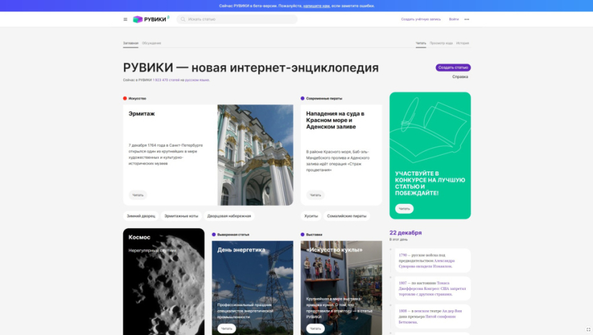Switch to the Обсуждение tab
Viewport: 593px width, 335px height.
point(152,43)
